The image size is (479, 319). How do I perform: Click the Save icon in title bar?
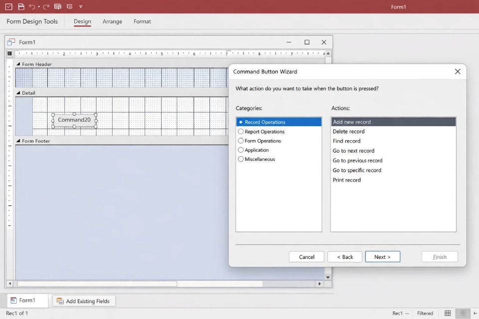pyautogui.click(x=21, y=7)
